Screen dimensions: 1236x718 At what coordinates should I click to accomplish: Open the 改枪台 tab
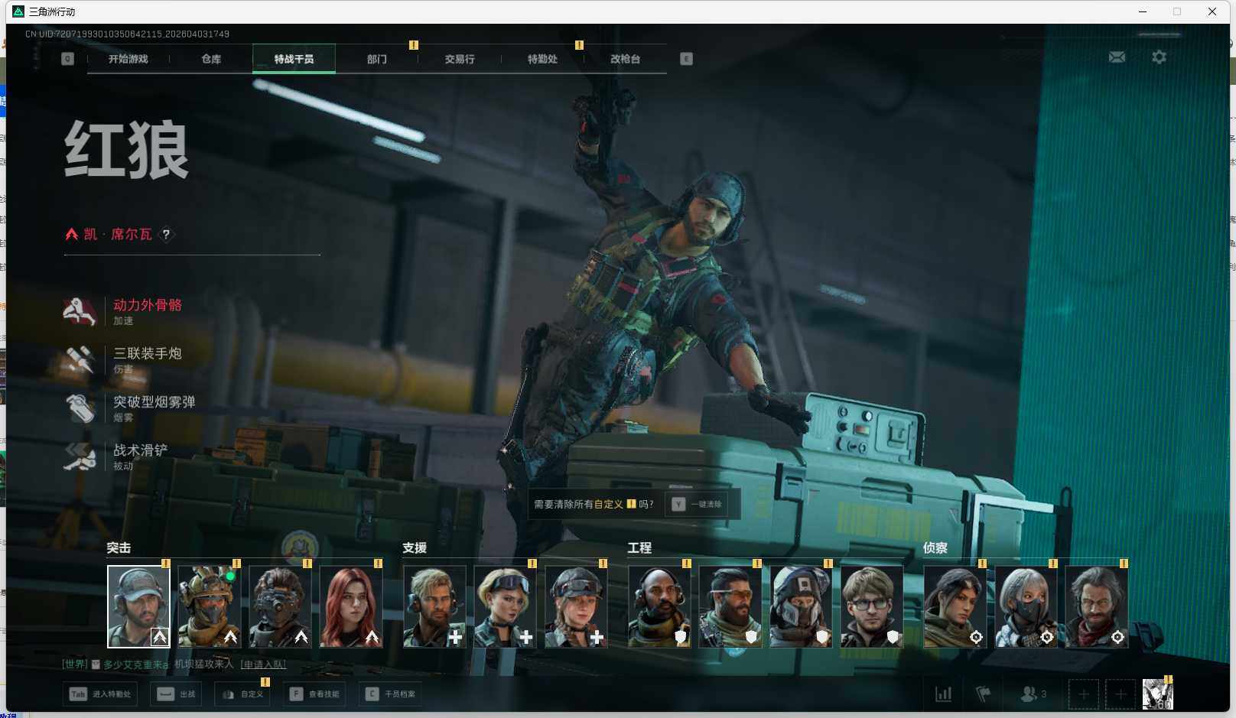coord(625,59)
